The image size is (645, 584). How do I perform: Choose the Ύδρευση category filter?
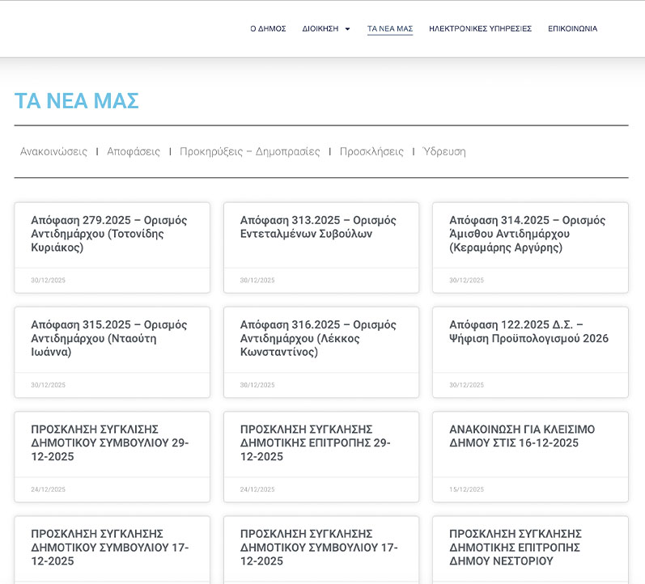tap(444, 151)
